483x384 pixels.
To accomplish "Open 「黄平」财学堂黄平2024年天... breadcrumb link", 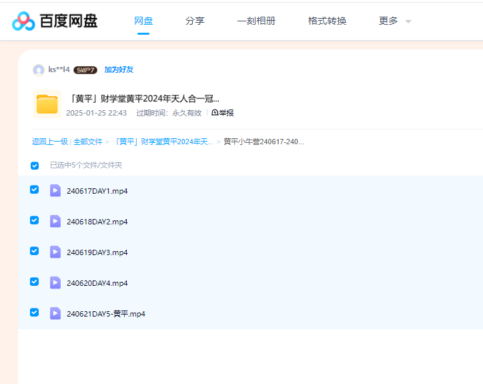I will [x=163, y=142].
